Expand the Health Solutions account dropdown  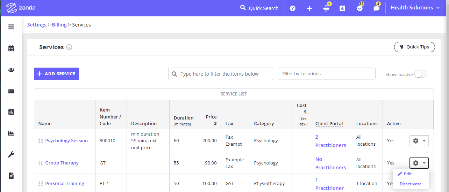click(415, 8)
